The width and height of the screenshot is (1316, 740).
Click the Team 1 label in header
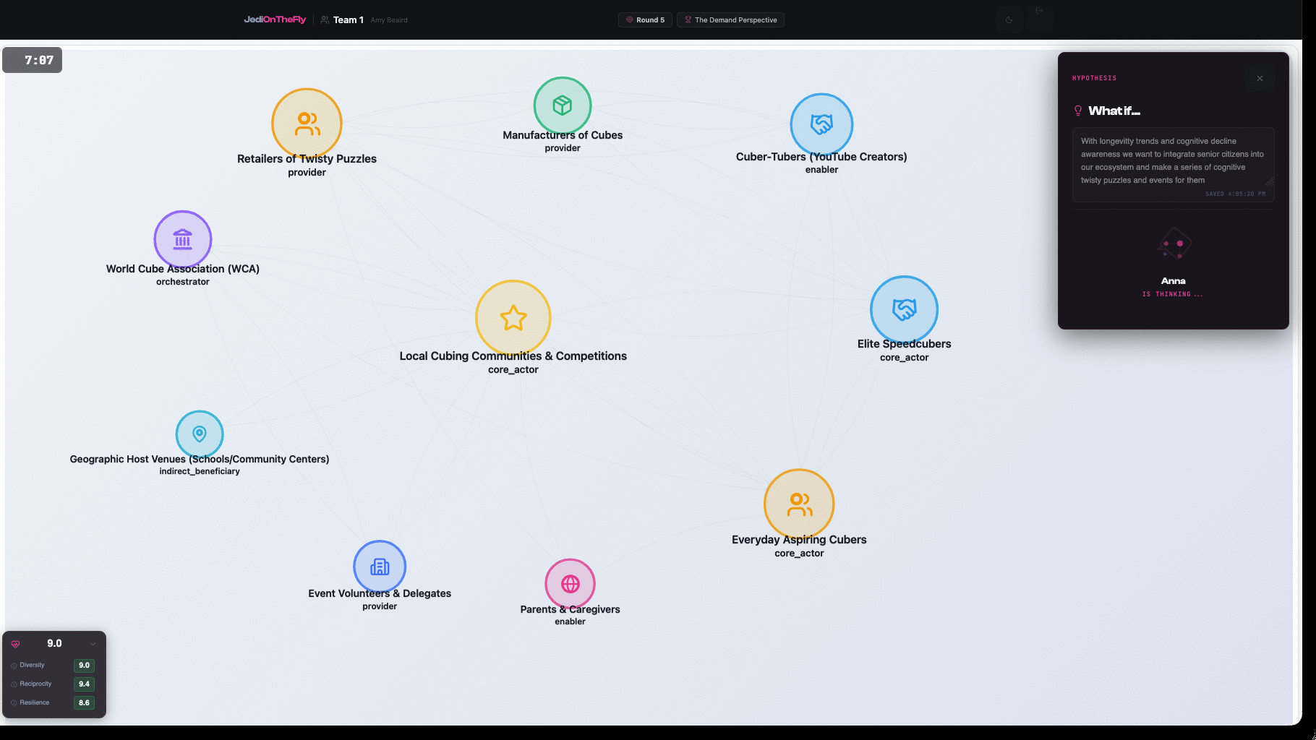click(348, 20)
